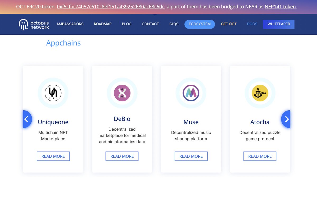The width and height of the screenshot is (317, 205).
Task: Click 'Decentralized music sharing platform' description
Action: pyautogui.click(x=191, y=135)
